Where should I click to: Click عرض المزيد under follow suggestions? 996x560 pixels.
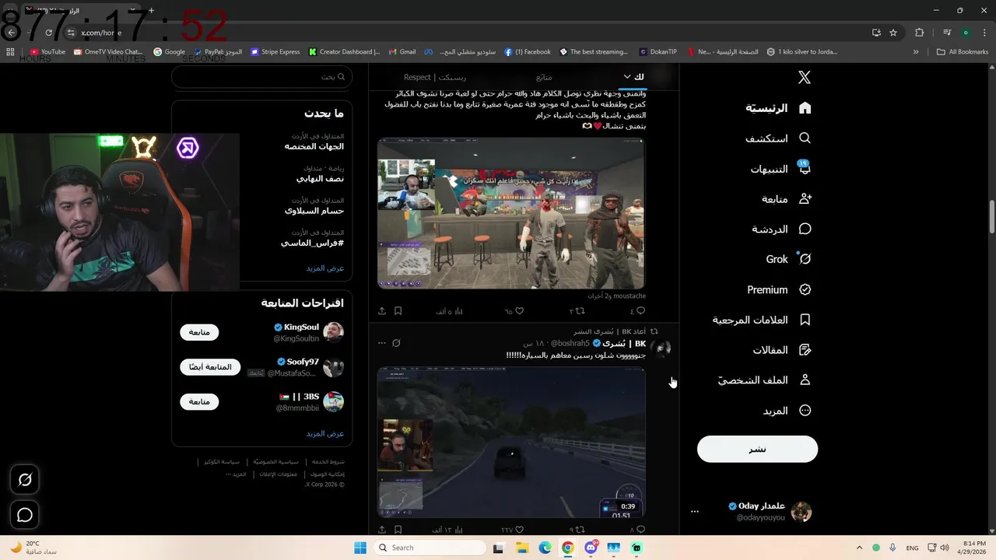point(325,433)
